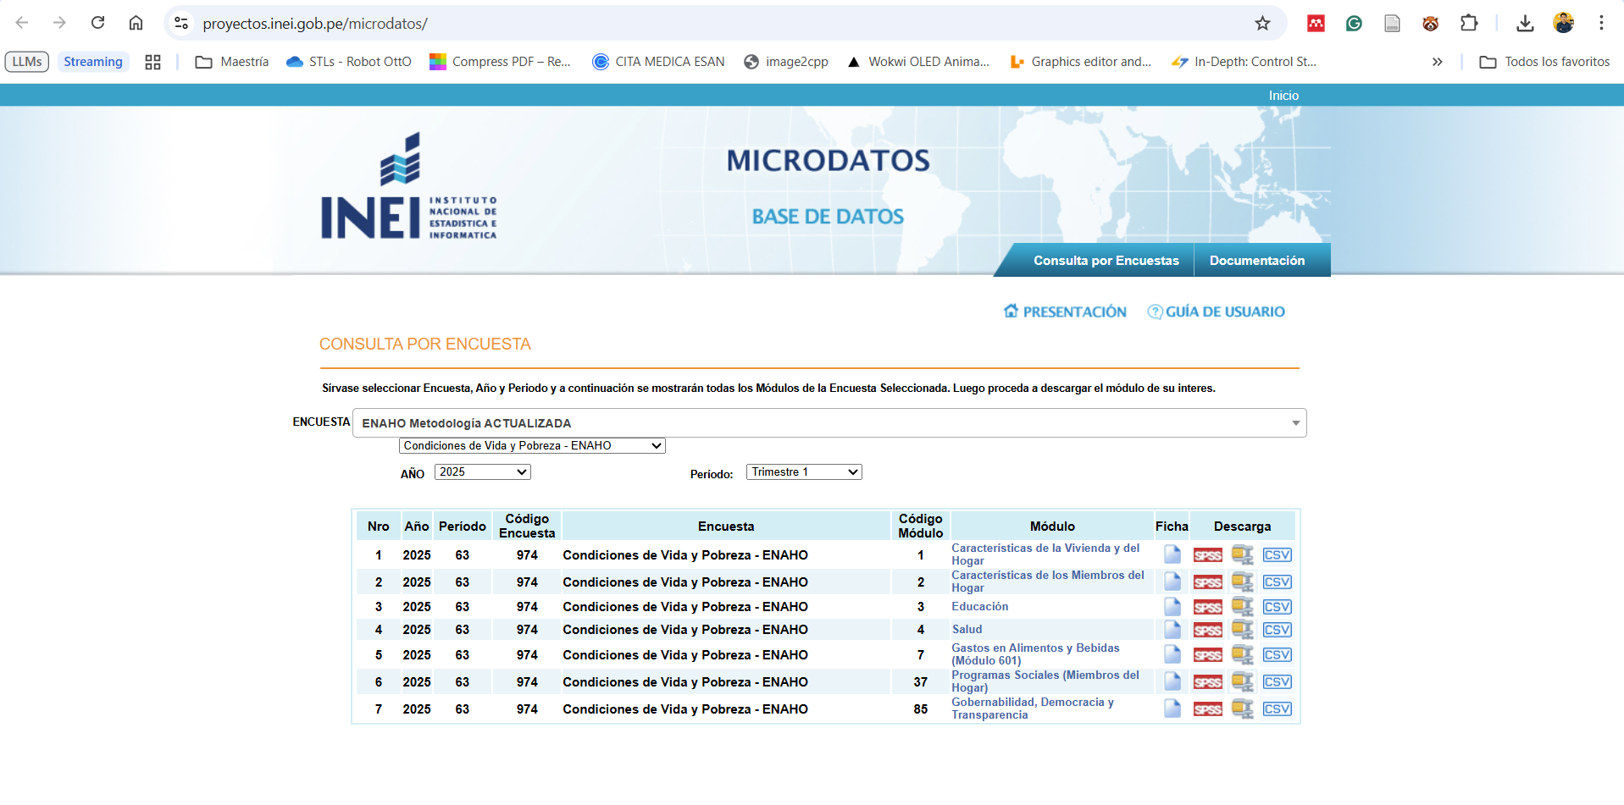Reload the page

tap(98, 23)
